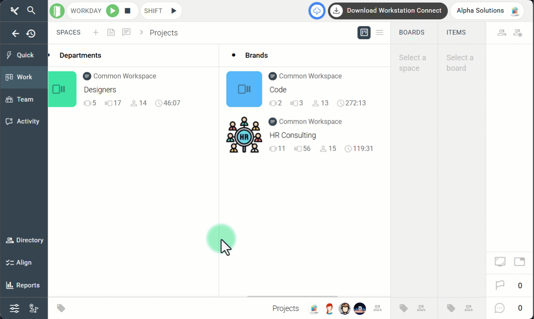
Task: Go to Reports in sidebar
Action: [24, 285]
